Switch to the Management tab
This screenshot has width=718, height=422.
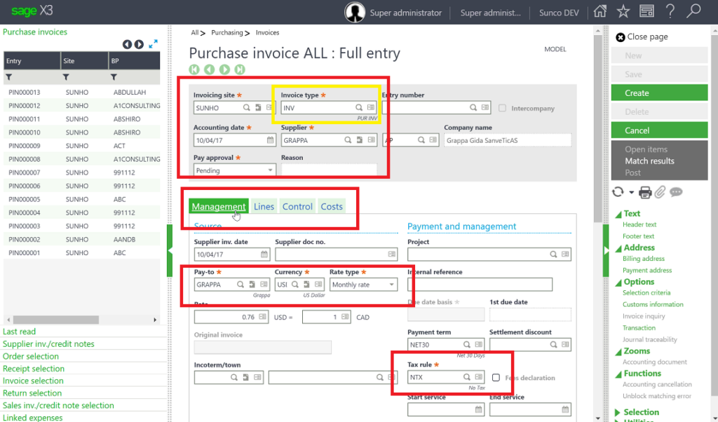pyautogui.click(x=219, y=206)
